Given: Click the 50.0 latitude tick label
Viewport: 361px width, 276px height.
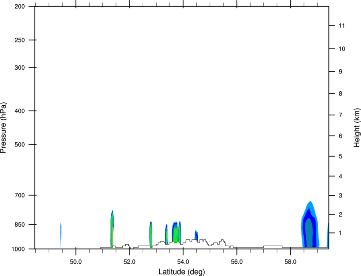Looking at the screenshot, I should (76, 262).
